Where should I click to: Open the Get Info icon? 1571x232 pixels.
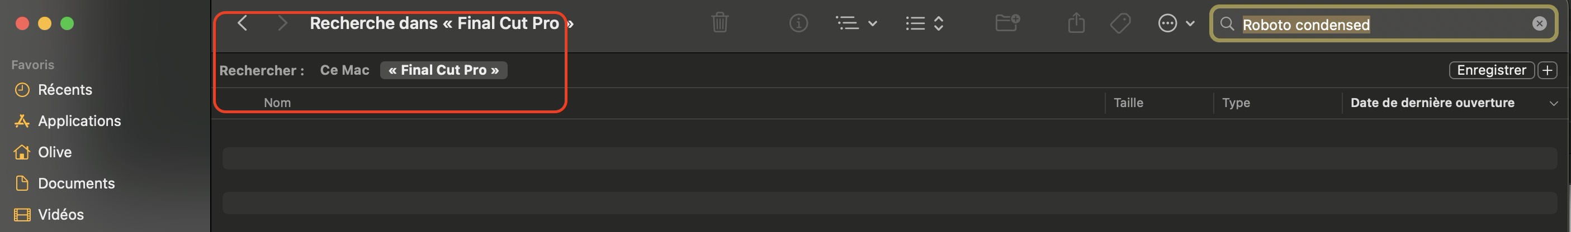(x=798, y=23)
